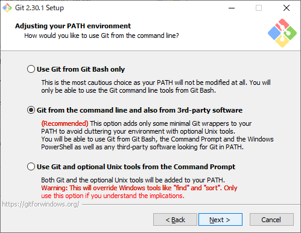
Task: Click the Git icon in the title bar
Action: point(7,8)
